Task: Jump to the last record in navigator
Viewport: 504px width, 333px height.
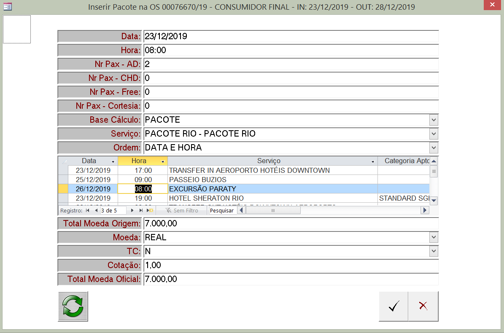Action: point(141,210)
